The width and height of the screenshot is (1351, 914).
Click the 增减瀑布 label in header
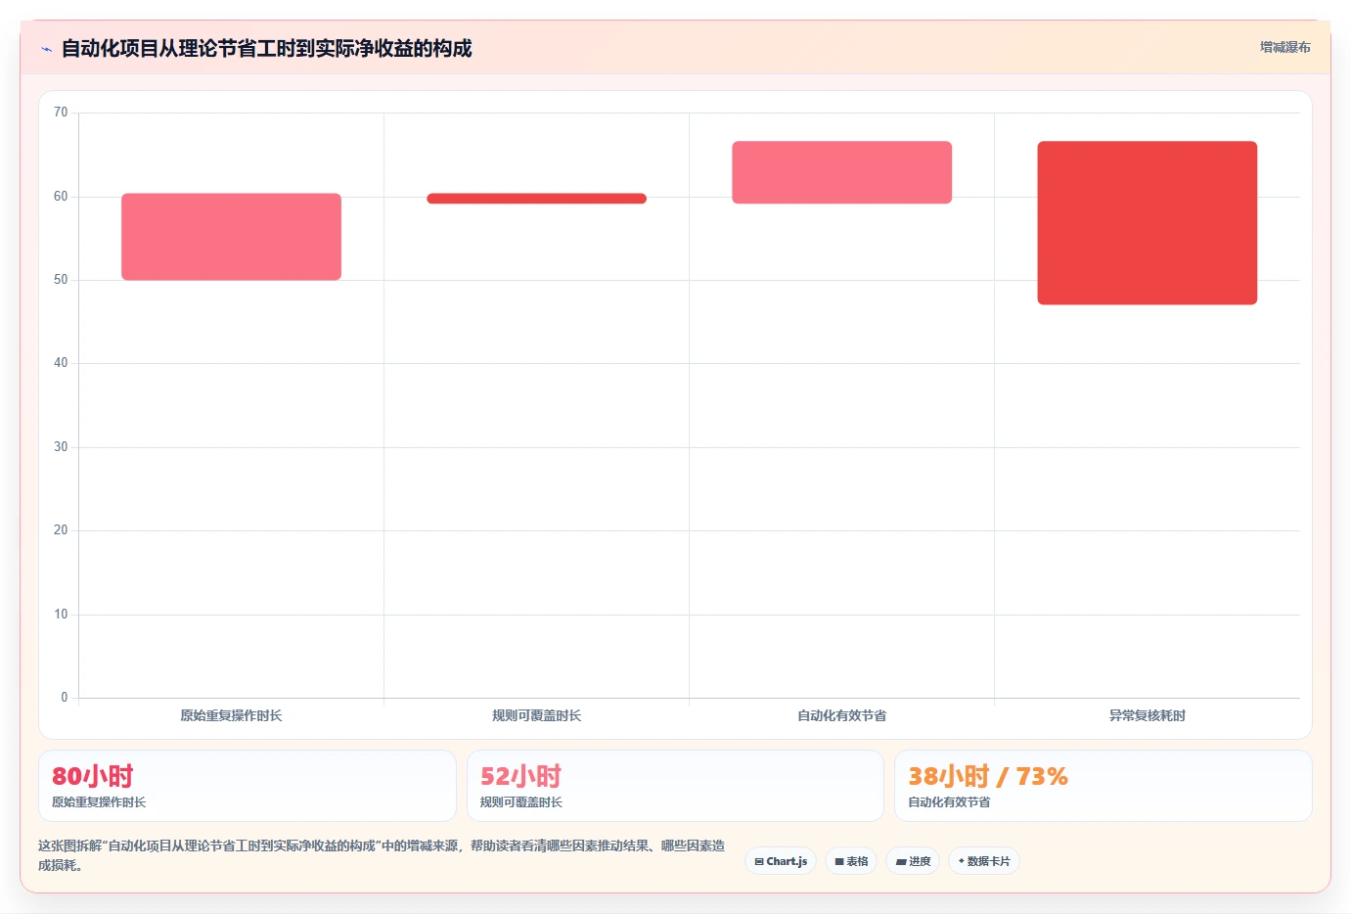click(1284, 47)
